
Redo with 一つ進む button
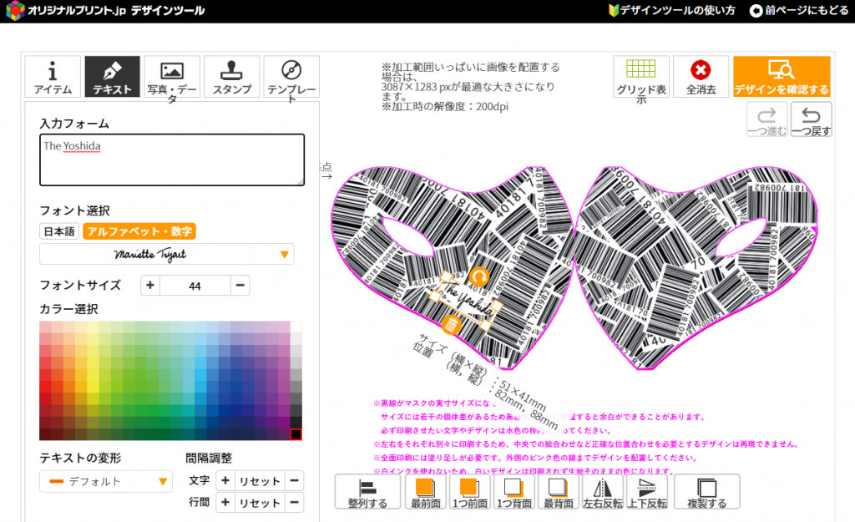(x=766, y=119)
